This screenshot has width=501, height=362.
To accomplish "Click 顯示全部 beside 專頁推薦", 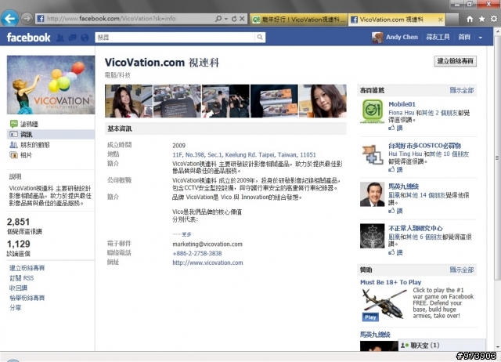I will click(462, 91).
